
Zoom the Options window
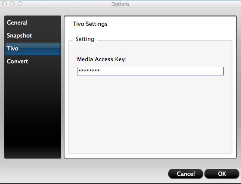pos(20,3)
